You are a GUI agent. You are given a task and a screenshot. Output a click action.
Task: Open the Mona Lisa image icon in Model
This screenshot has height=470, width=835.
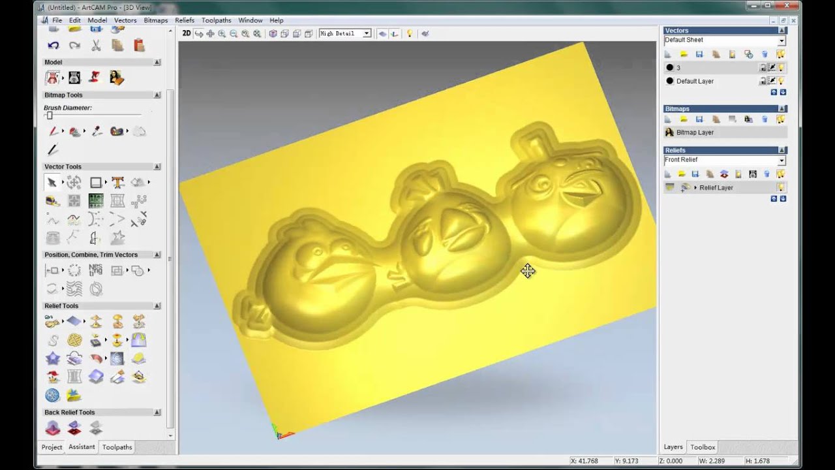tap(117, 78)
